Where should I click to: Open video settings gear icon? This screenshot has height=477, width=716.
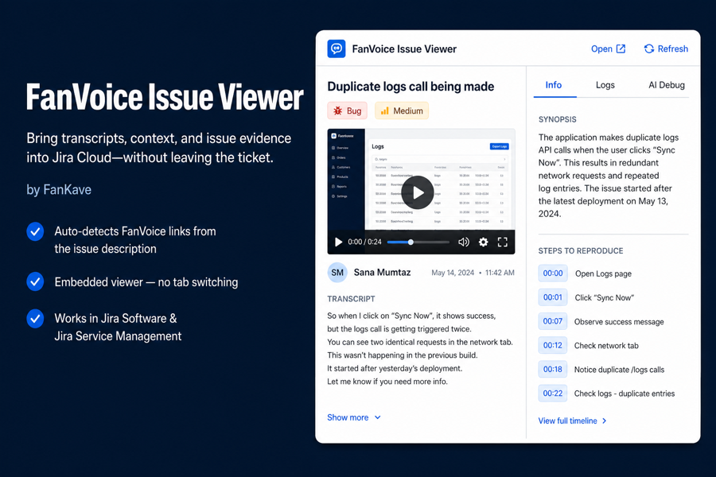[x=483, y=242]
